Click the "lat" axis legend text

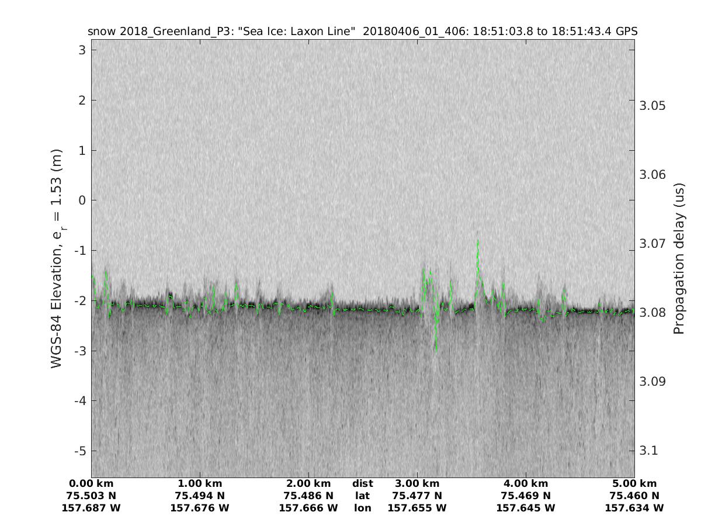pyautogui.click(x=362, y=496)
